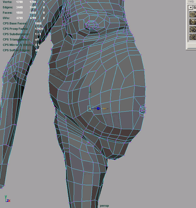Click the yellow arrow tip right of blue handle
The image size is (196, 208).
(105, 108)
